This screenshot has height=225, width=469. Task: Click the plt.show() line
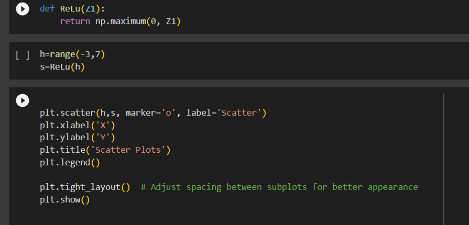click(65, 199)
